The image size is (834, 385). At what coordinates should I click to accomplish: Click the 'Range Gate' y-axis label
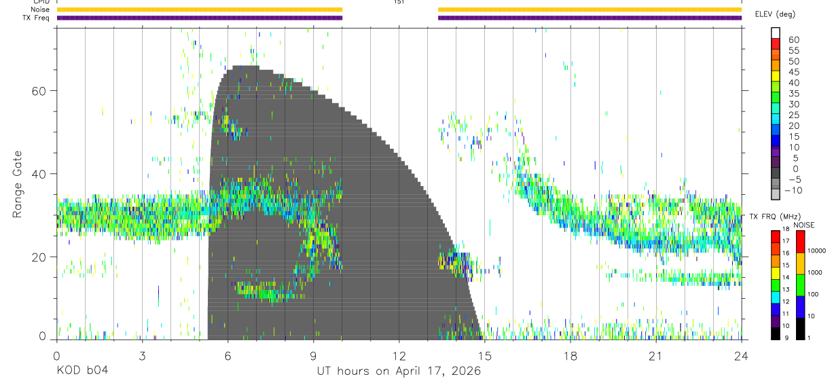click(x=17, y=184)
